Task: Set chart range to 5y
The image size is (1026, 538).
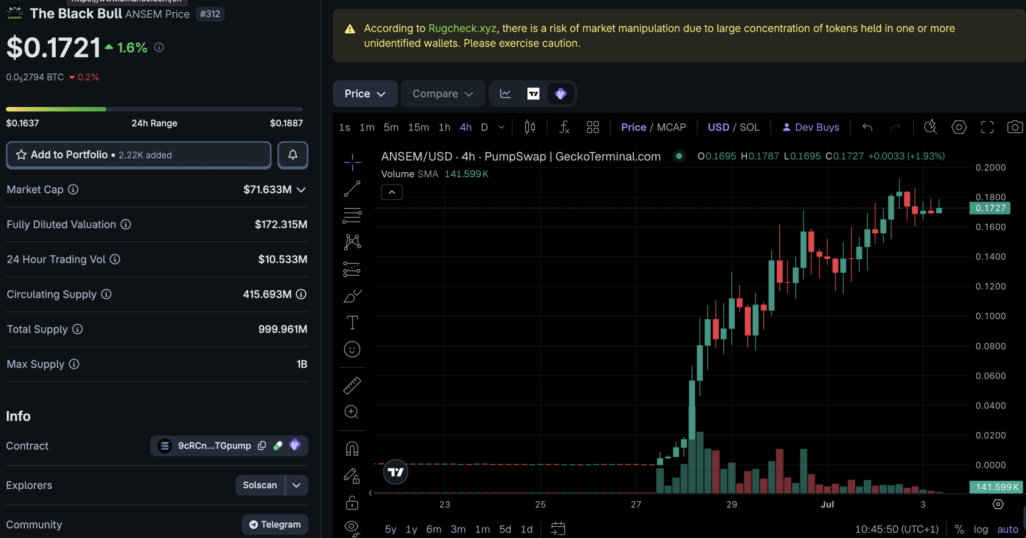Action: (390, 529)
